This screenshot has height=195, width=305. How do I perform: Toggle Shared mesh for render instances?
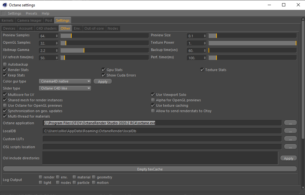(5, 100)
